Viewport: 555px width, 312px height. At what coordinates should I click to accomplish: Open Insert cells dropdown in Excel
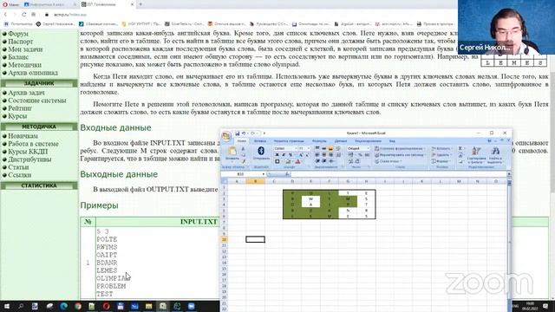[441, 148]
